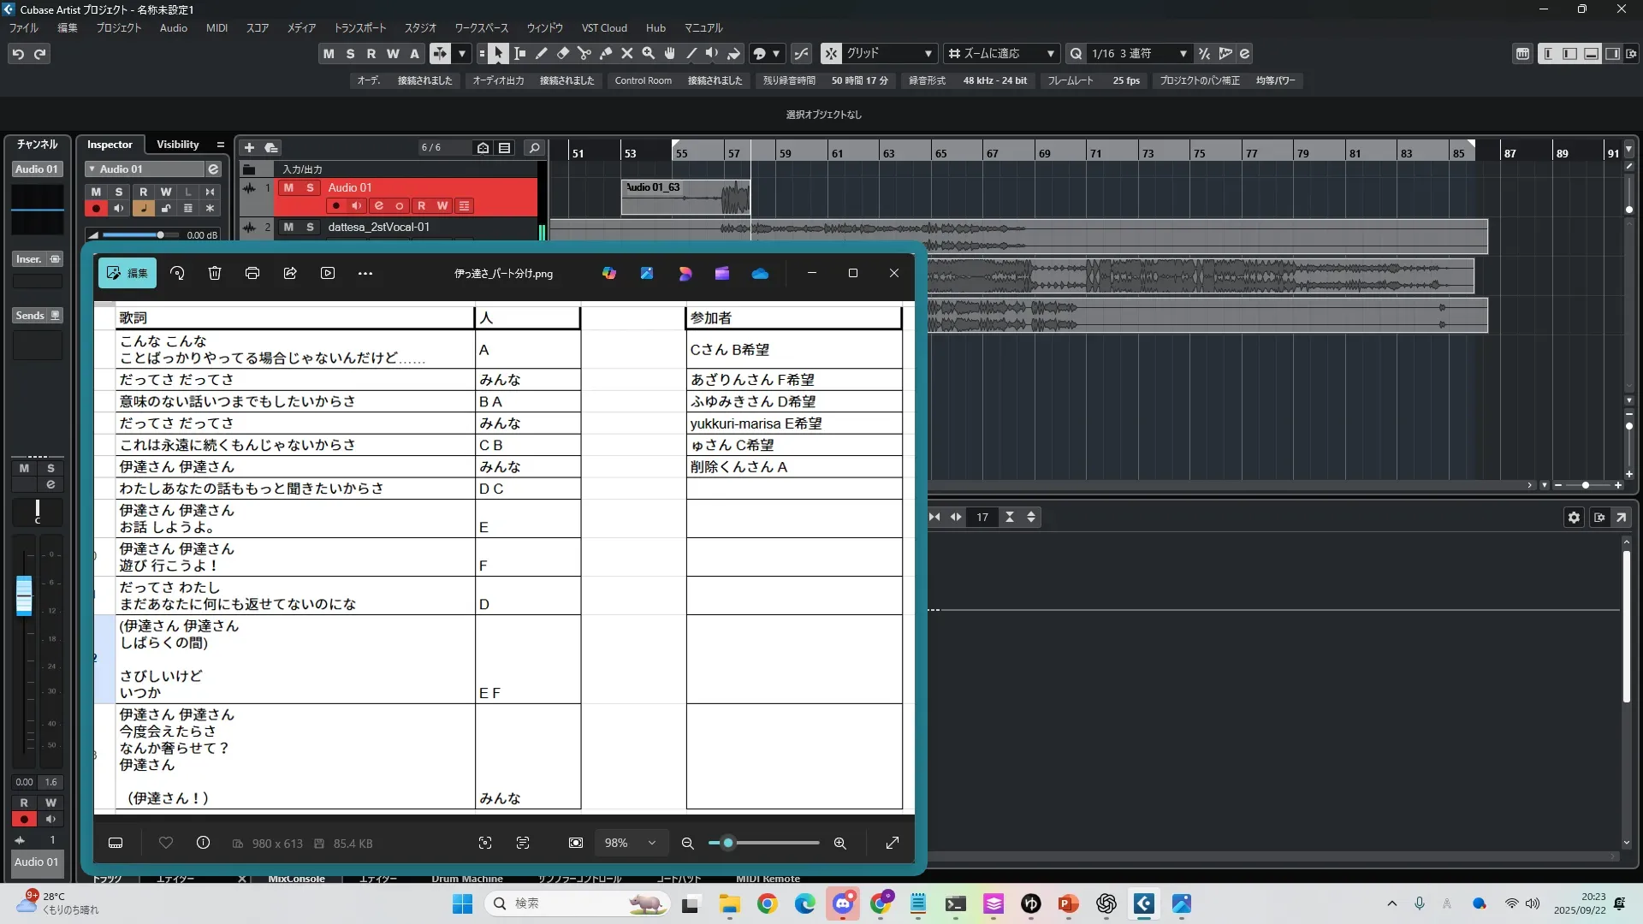The height and width of the screenshot is (924, 1643).
Task: Choose the Zoom magnifier tool
Action: [x=649, y=54]
